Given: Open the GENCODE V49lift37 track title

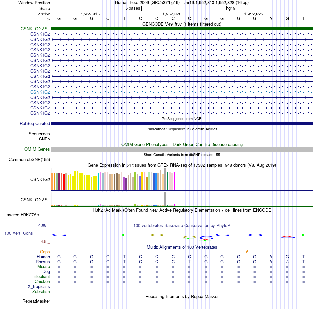Looking at the screenshot, I should 182,24.
